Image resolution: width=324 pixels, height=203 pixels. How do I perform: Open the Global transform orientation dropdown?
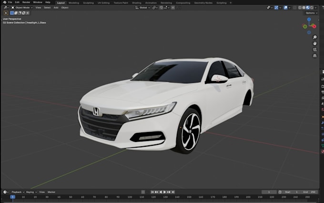pyautogui.click(x=142, y=8)
